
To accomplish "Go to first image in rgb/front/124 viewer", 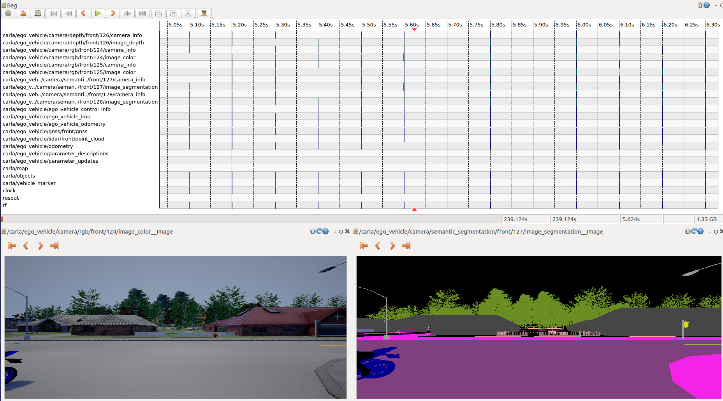I will click(12, 246).
